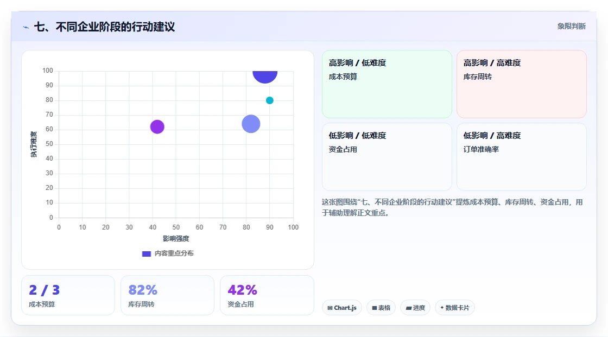This screenshot has width=608, height=337.
Task: Open the 低影响 / 高难度 quadrant card
Action: 522,157
